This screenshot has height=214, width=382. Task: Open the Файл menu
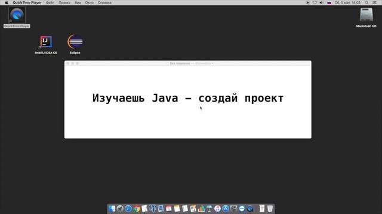click(x=50, y=2)
